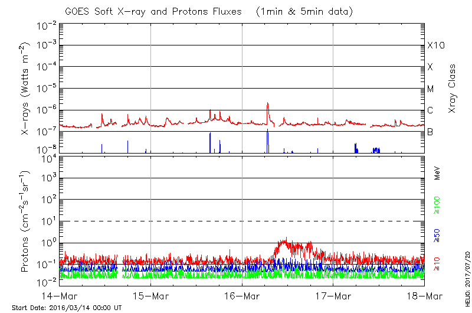Click the X-rays (Watts m⁻²) axis title

pos(25,89)
